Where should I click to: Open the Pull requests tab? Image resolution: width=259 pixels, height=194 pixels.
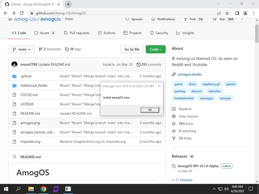77,33
